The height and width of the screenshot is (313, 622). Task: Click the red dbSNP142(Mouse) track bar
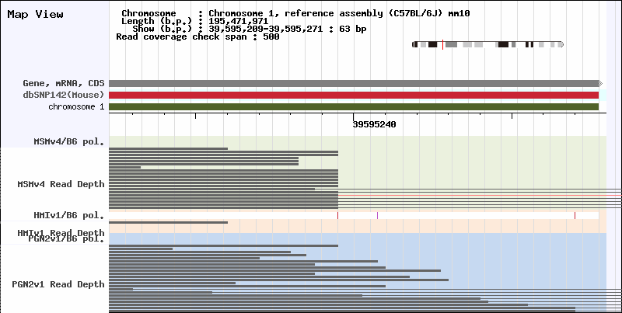point(354,95)
